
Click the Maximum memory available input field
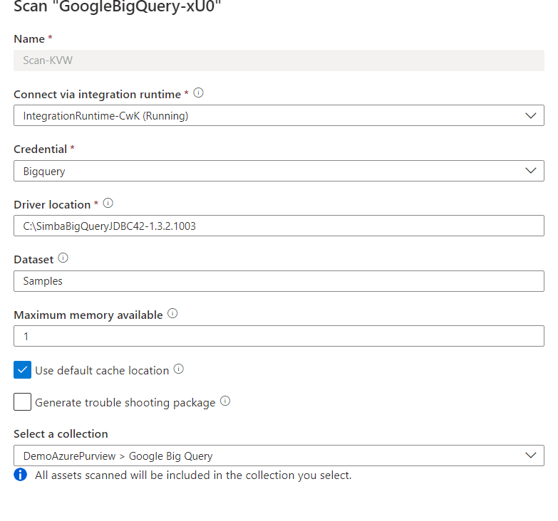tap(279, 336)
